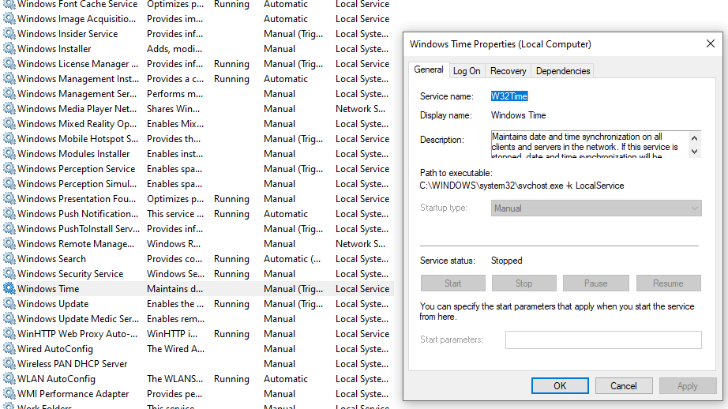Click gear icon beside Windows Mobile Hotspot Service
This screenshot has width=728, height=409.
[9, 138]
